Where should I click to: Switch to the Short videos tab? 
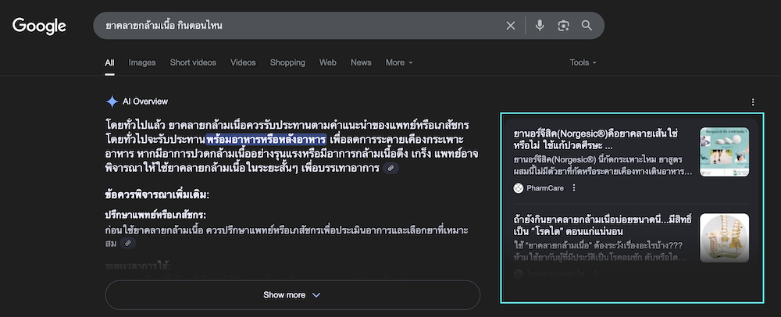[x=193, y=62]
